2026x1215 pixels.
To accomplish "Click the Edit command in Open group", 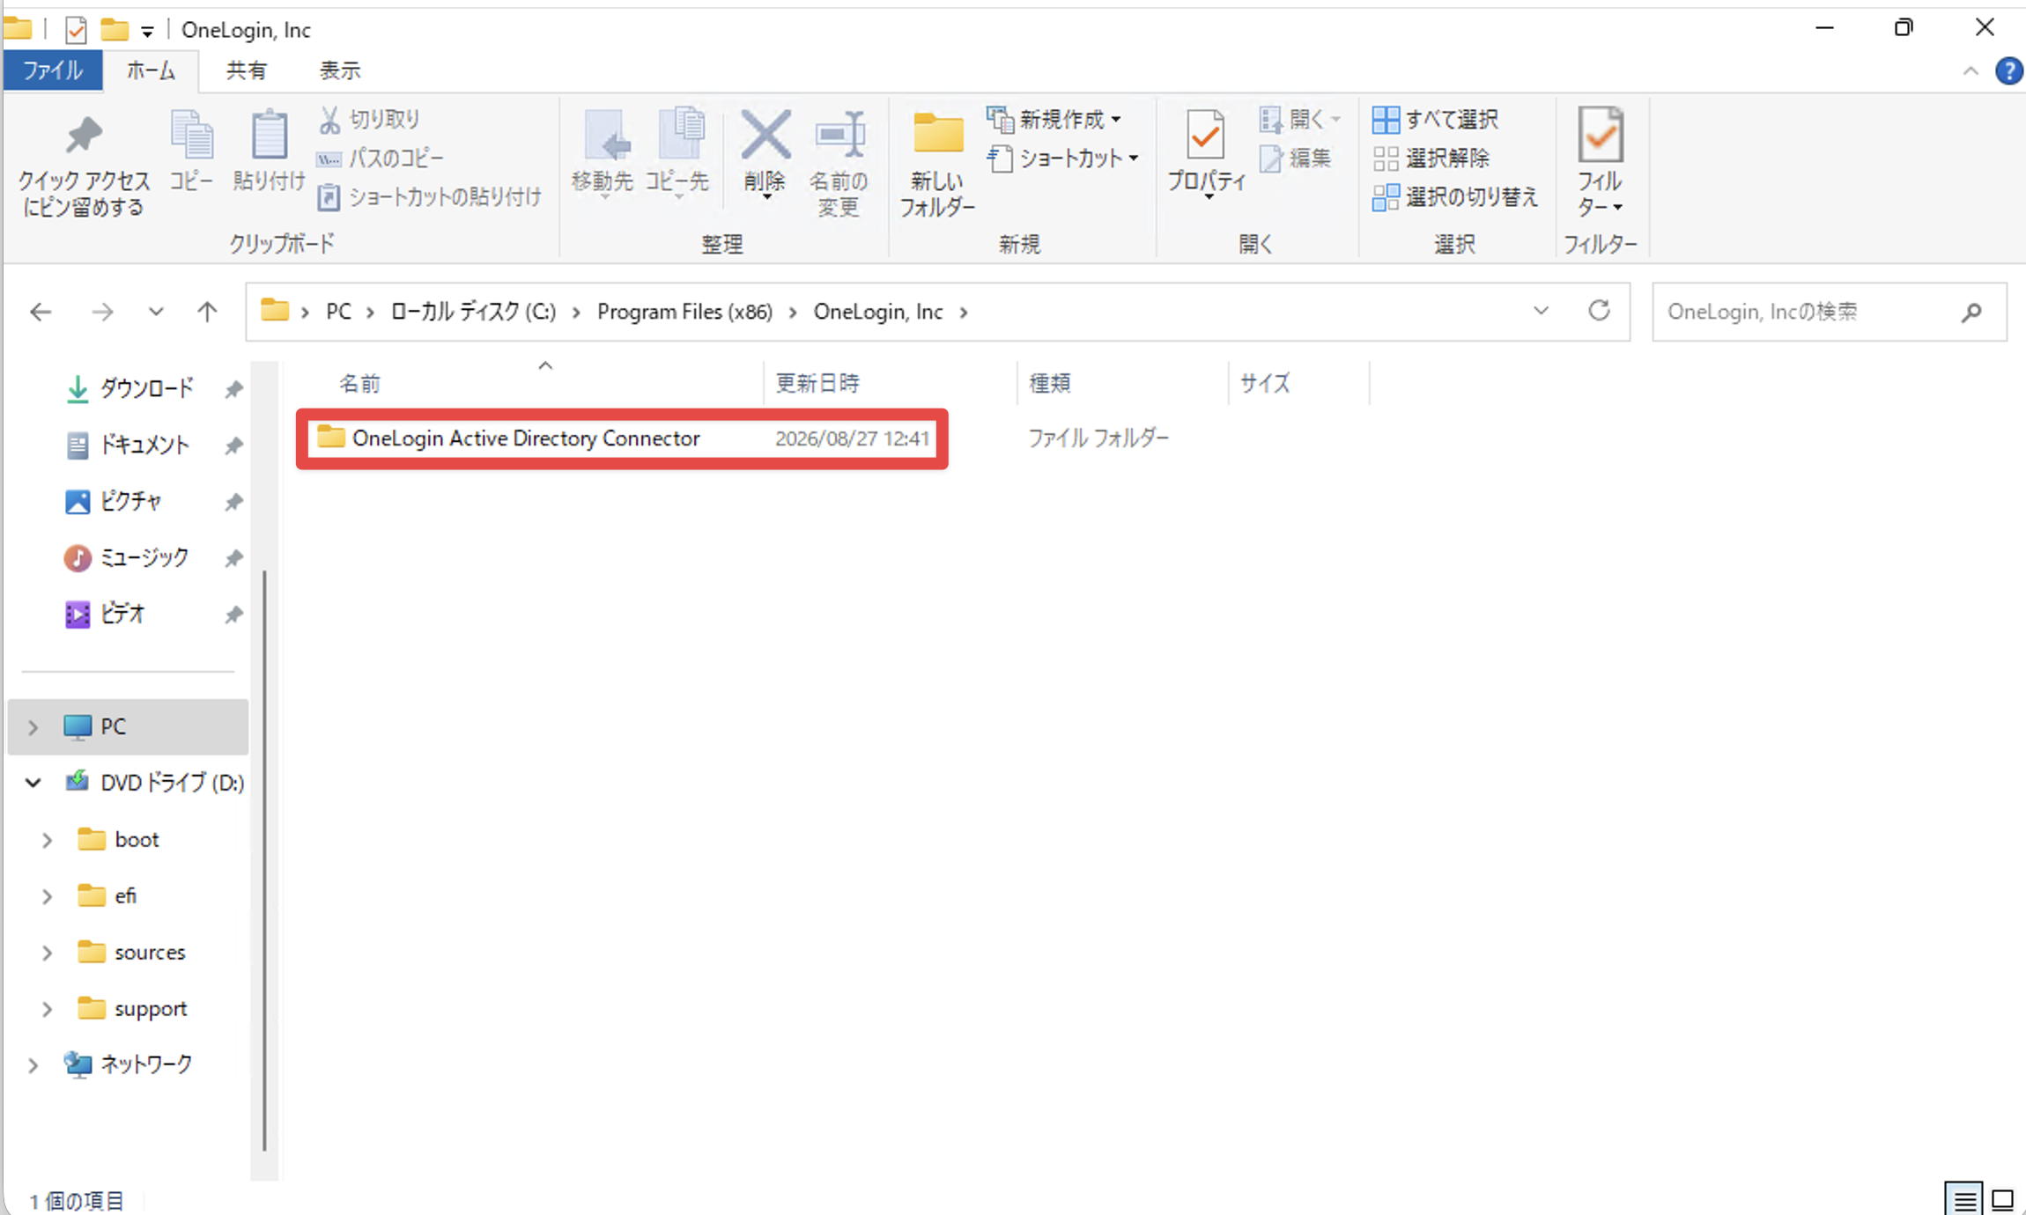I will (x=1295, y=158).
